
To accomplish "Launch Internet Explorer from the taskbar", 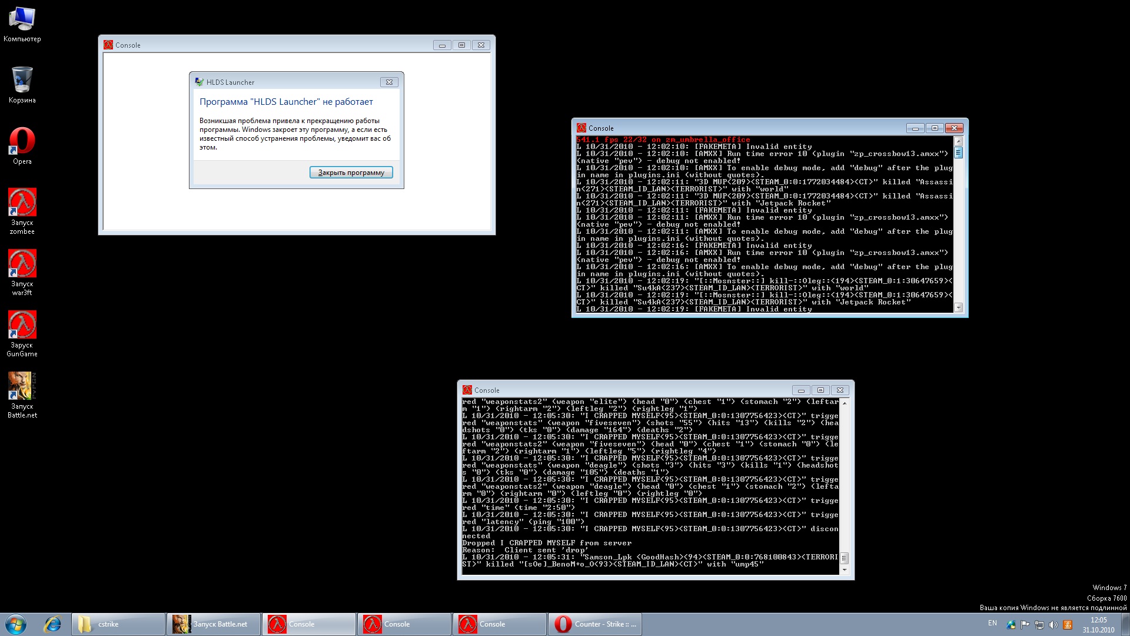I will point(53,624).
